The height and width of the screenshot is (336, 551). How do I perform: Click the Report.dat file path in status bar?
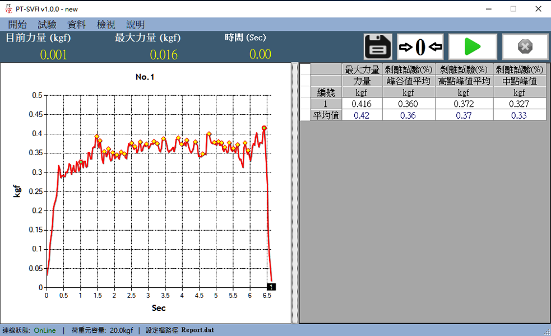pyautogui.click(x=197, y=330)
